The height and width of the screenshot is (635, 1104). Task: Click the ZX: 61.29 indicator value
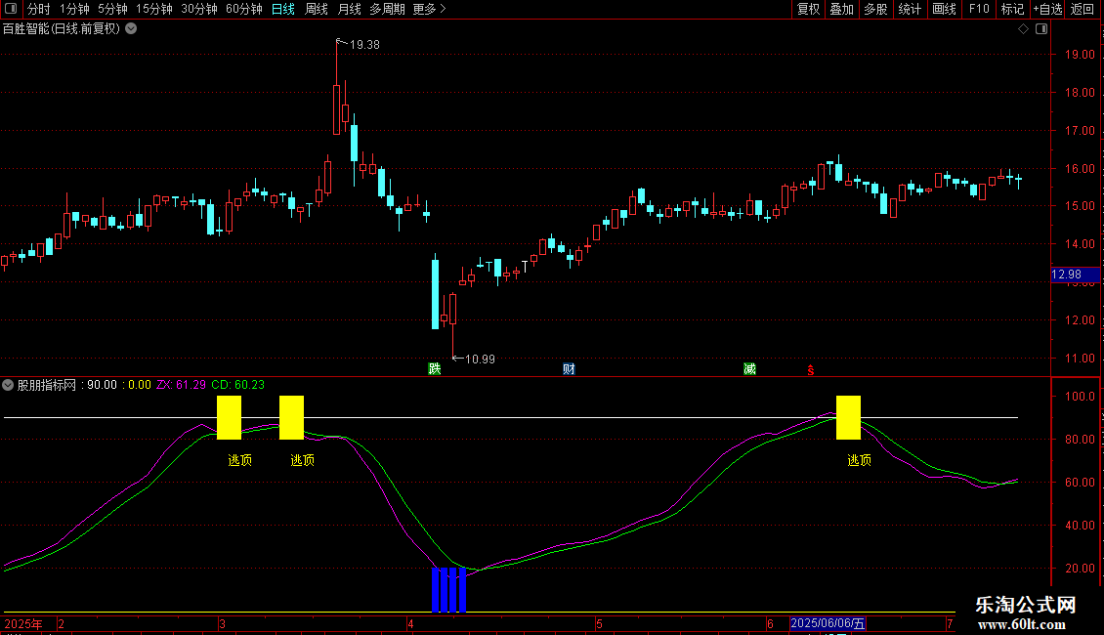(x=181, y=385)
